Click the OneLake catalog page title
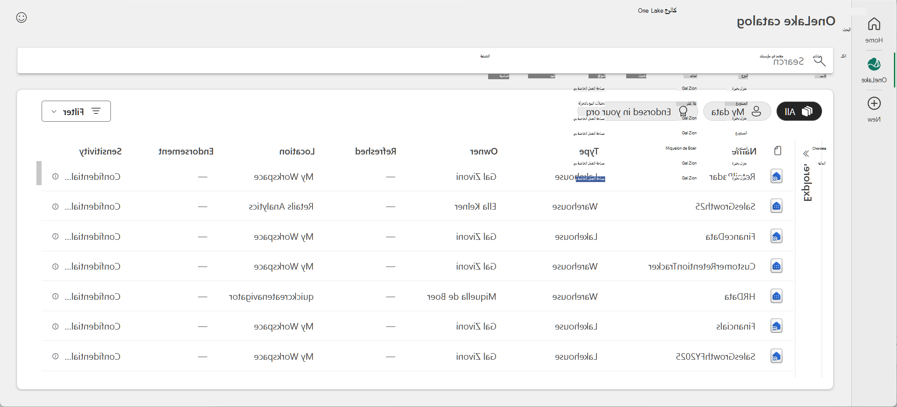897x407 pixels. [786, 21]
